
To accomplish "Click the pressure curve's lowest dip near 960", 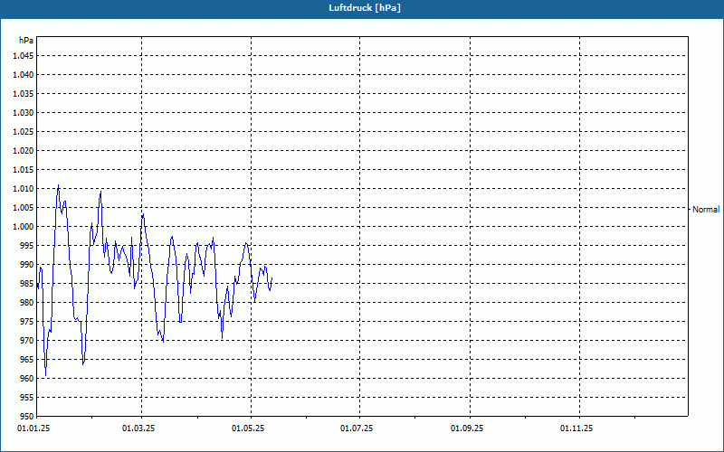I will point(46,375).
